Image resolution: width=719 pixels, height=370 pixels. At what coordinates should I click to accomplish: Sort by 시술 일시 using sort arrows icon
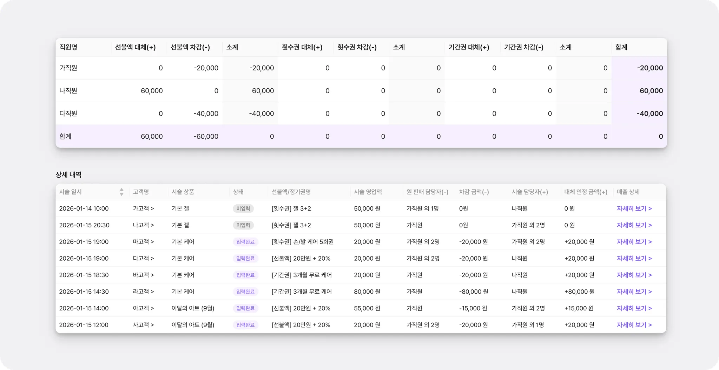click(121, 192)
